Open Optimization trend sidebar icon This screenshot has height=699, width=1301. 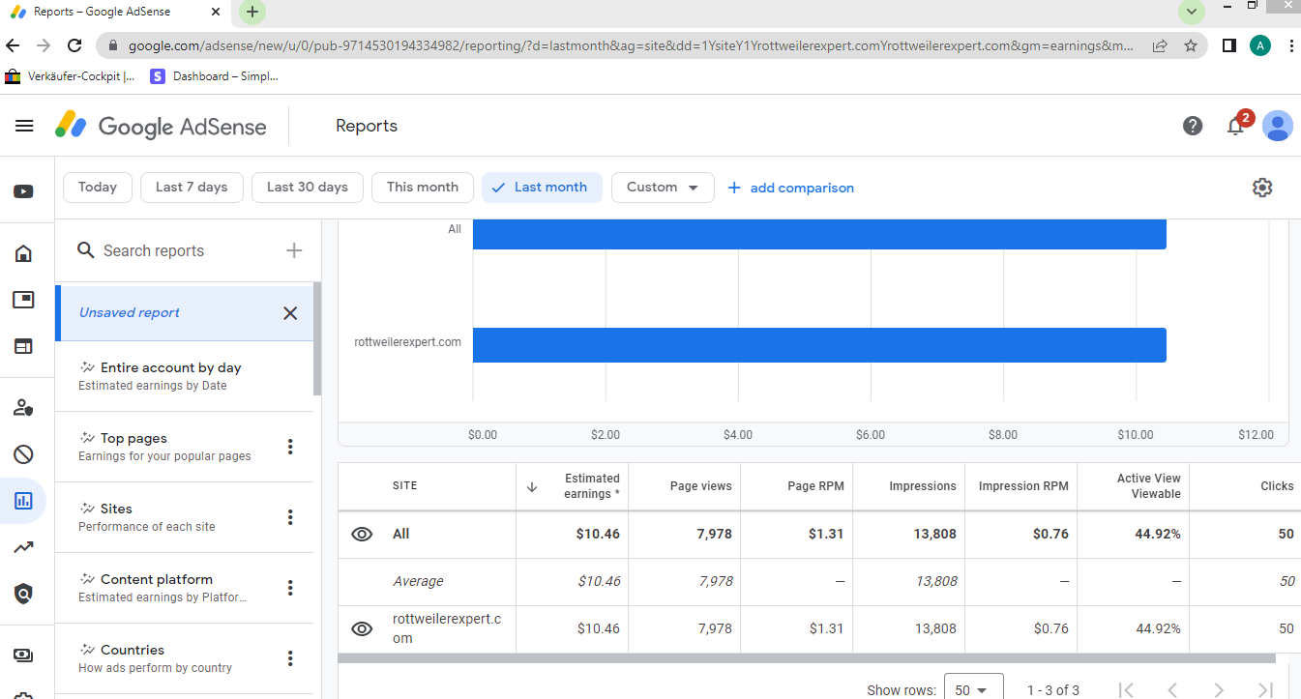(x=23, y=547)
